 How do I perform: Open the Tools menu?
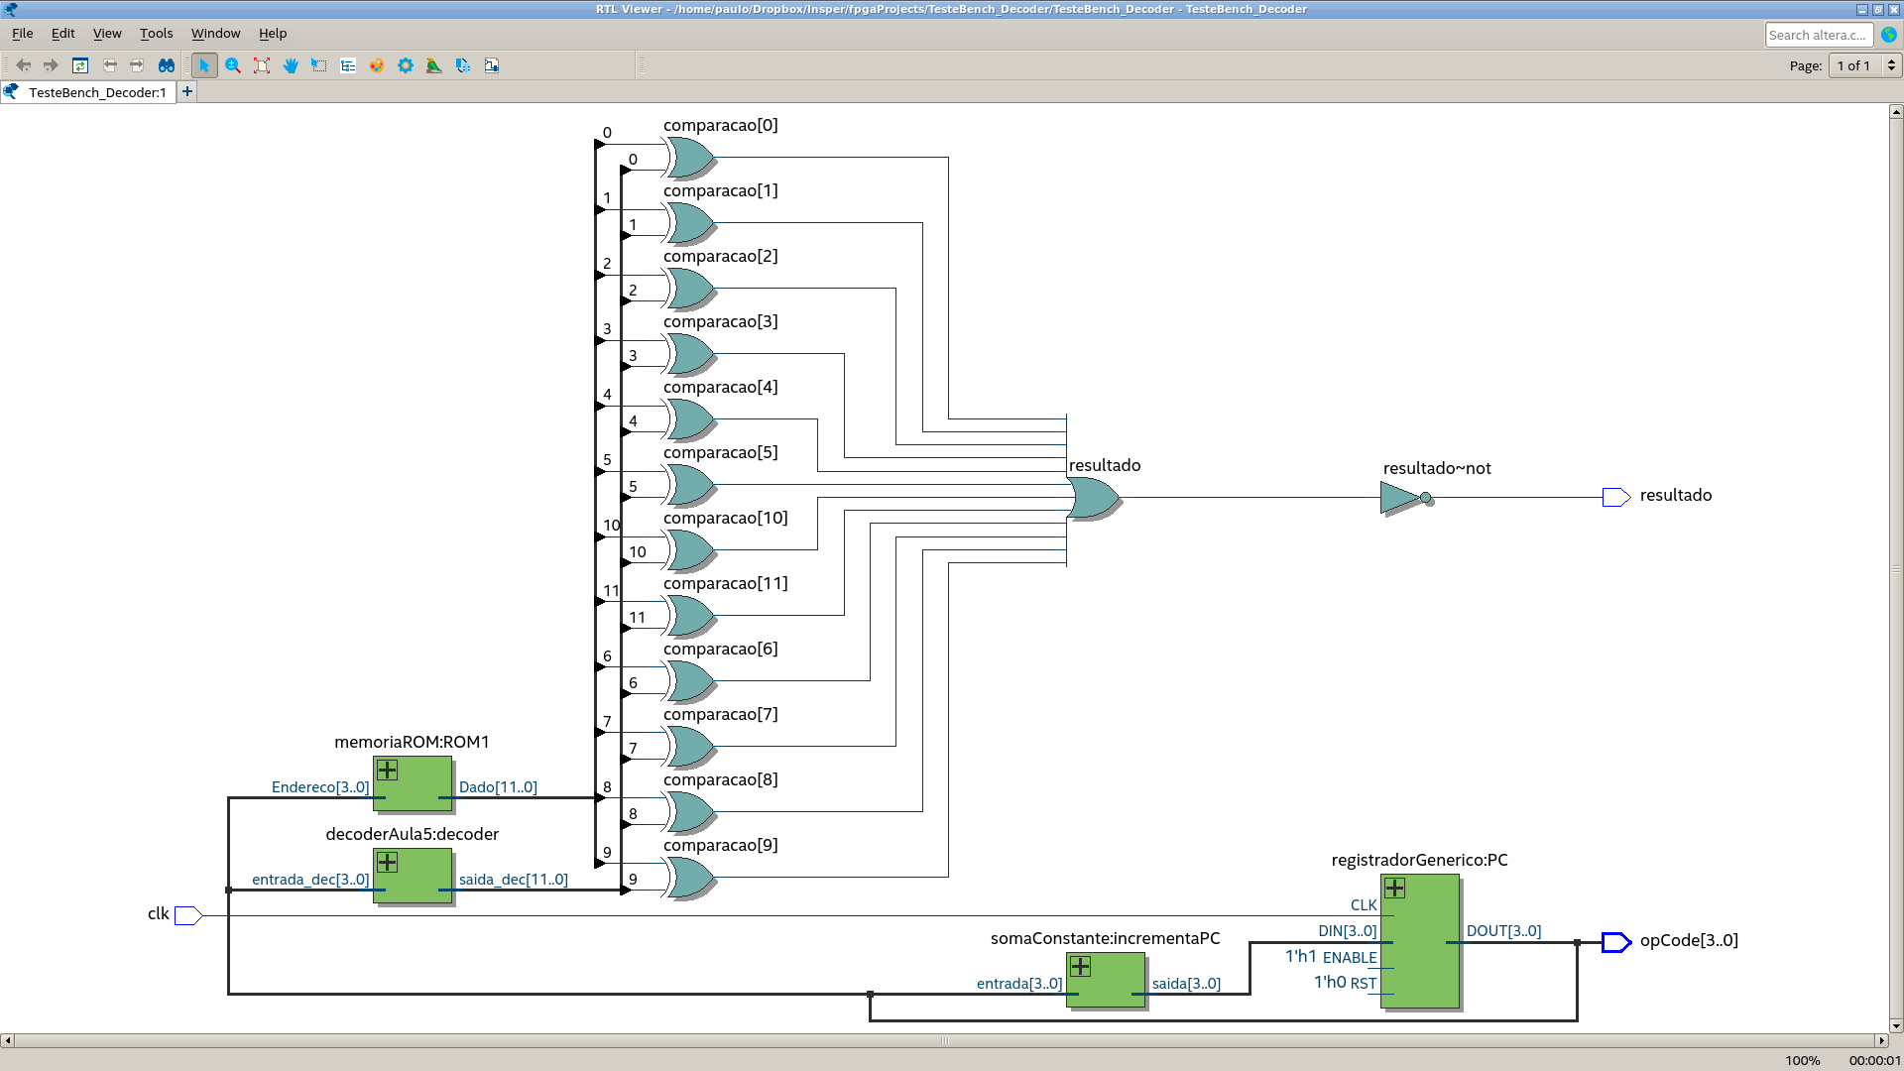(156, 33)
